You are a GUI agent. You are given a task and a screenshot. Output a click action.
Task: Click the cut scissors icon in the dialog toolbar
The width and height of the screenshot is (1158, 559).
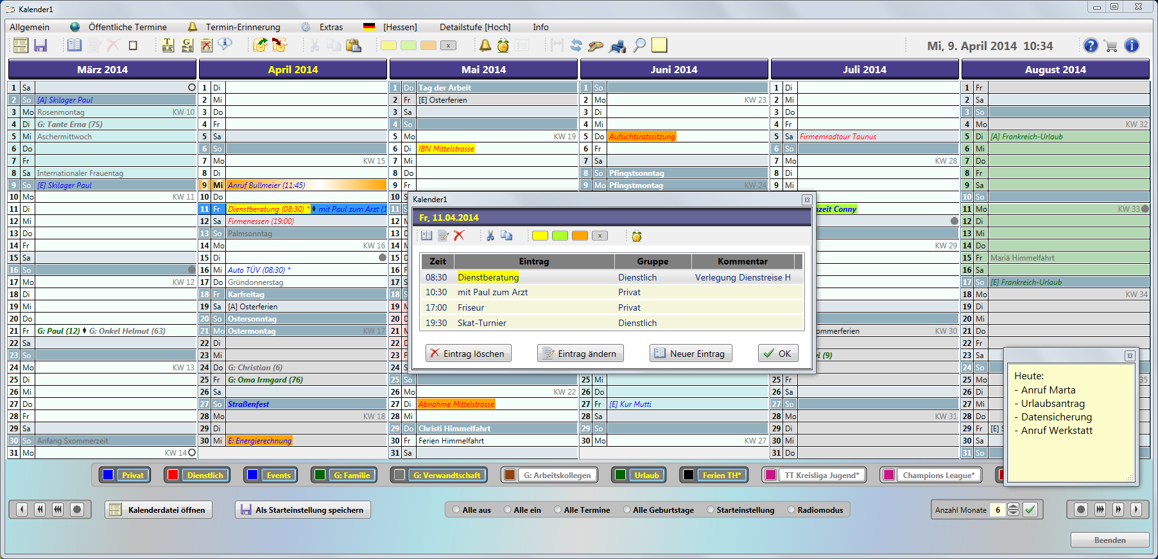click(490, 236)
